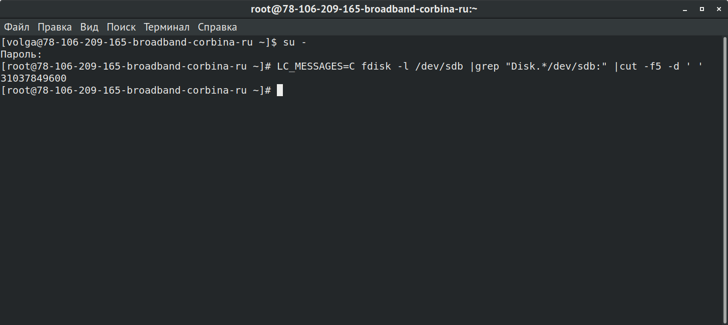Open the Поиск menu
The image size is (728, 325).
click(121, 27)
